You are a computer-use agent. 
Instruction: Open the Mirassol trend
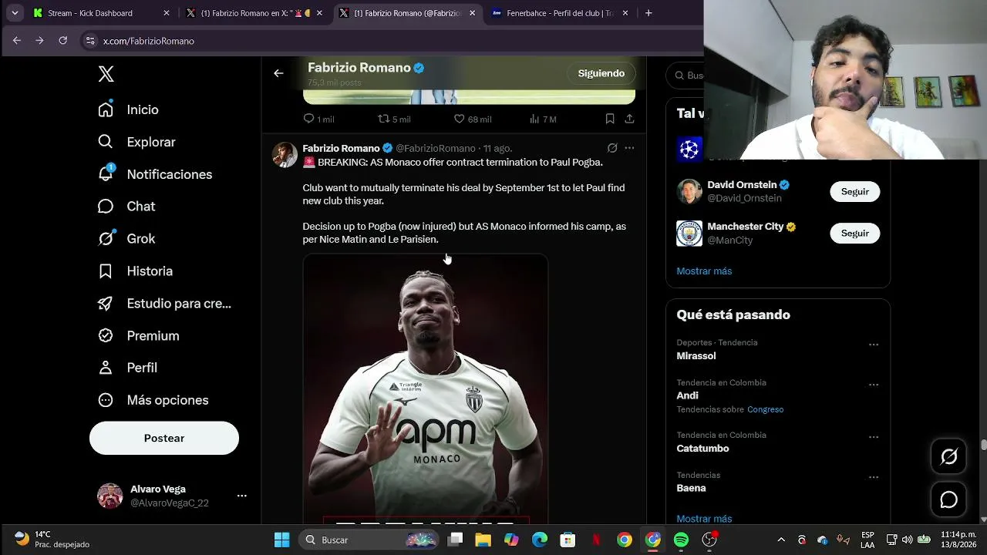(x=696, y=356)
